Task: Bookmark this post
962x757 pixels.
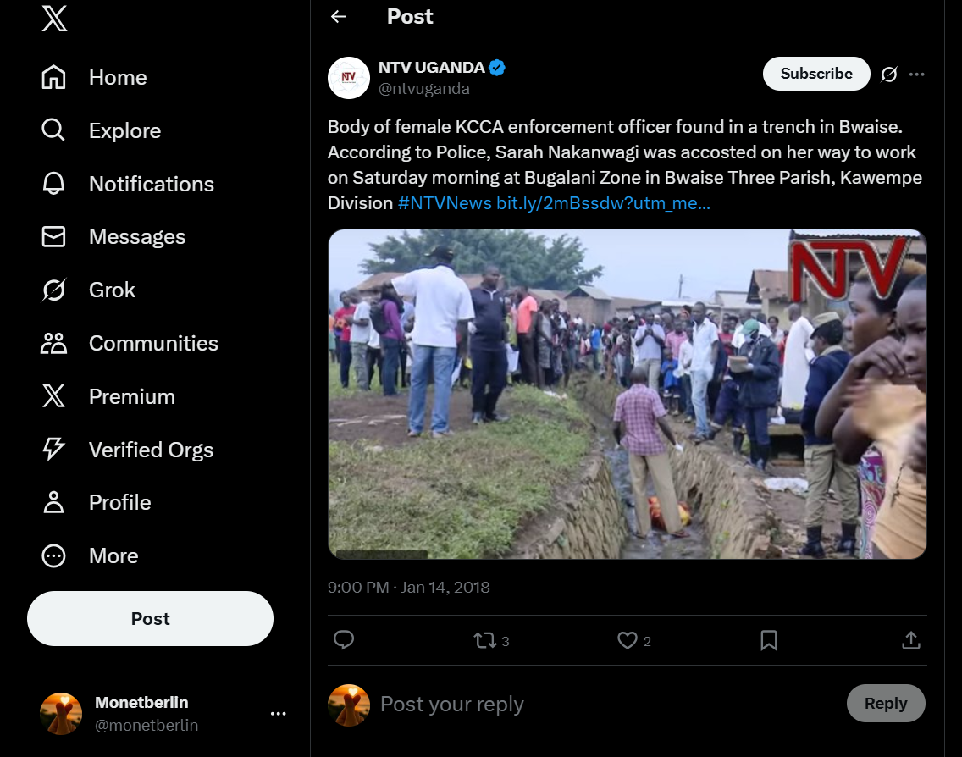Action: (x=769, y=640)
